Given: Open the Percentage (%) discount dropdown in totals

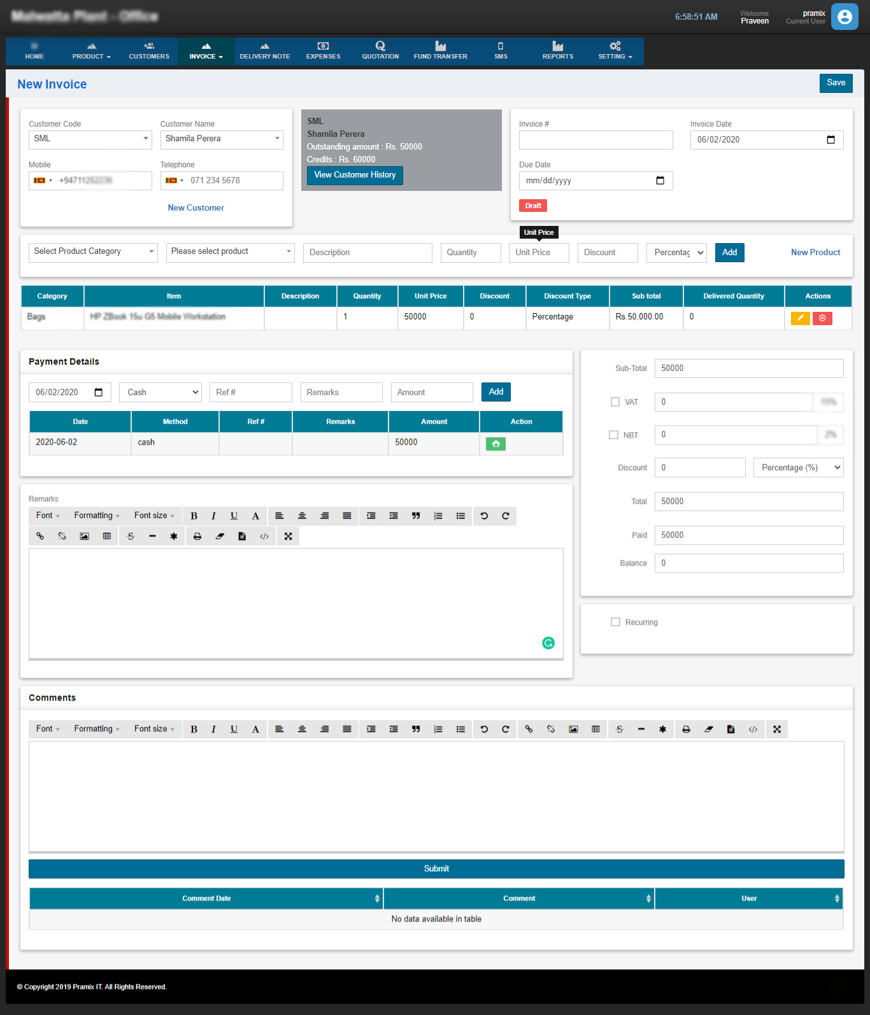Looking at the screenshot, I should pos(799,468).
